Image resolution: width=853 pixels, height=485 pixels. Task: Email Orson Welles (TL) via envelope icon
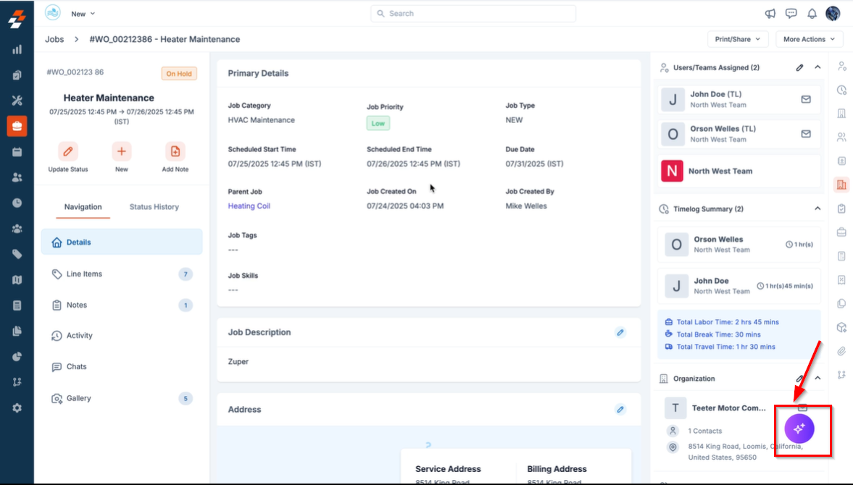(806, 134)
